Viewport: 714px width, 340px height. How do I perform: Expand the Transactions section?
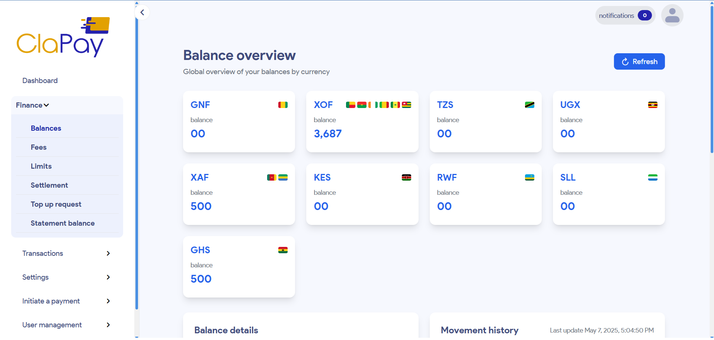point(42,253)
